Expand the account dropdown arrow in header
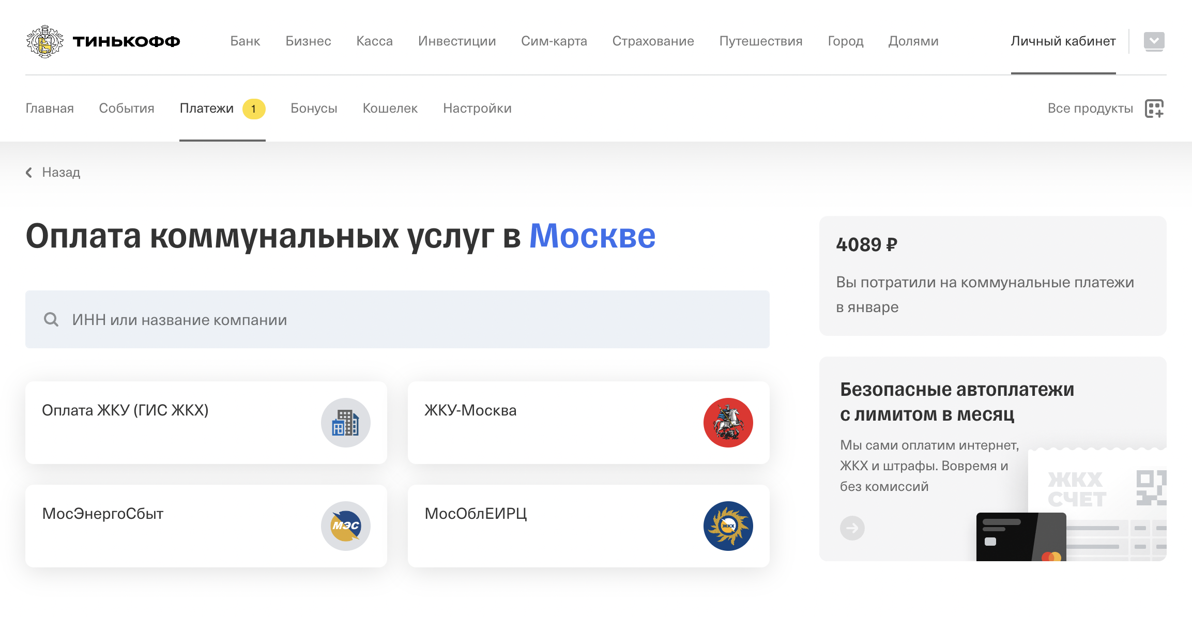 (1154, 41)
